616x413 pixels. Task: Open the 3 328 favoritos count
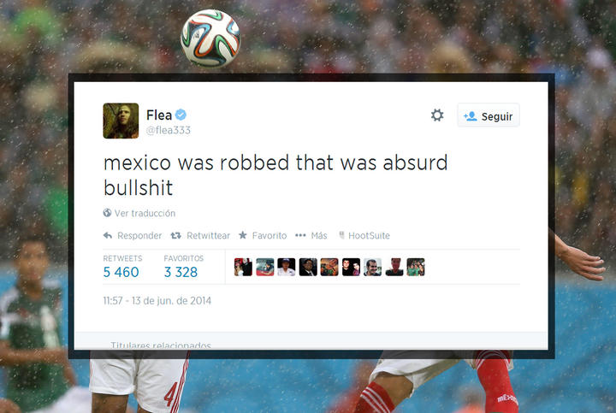[181, 272]
